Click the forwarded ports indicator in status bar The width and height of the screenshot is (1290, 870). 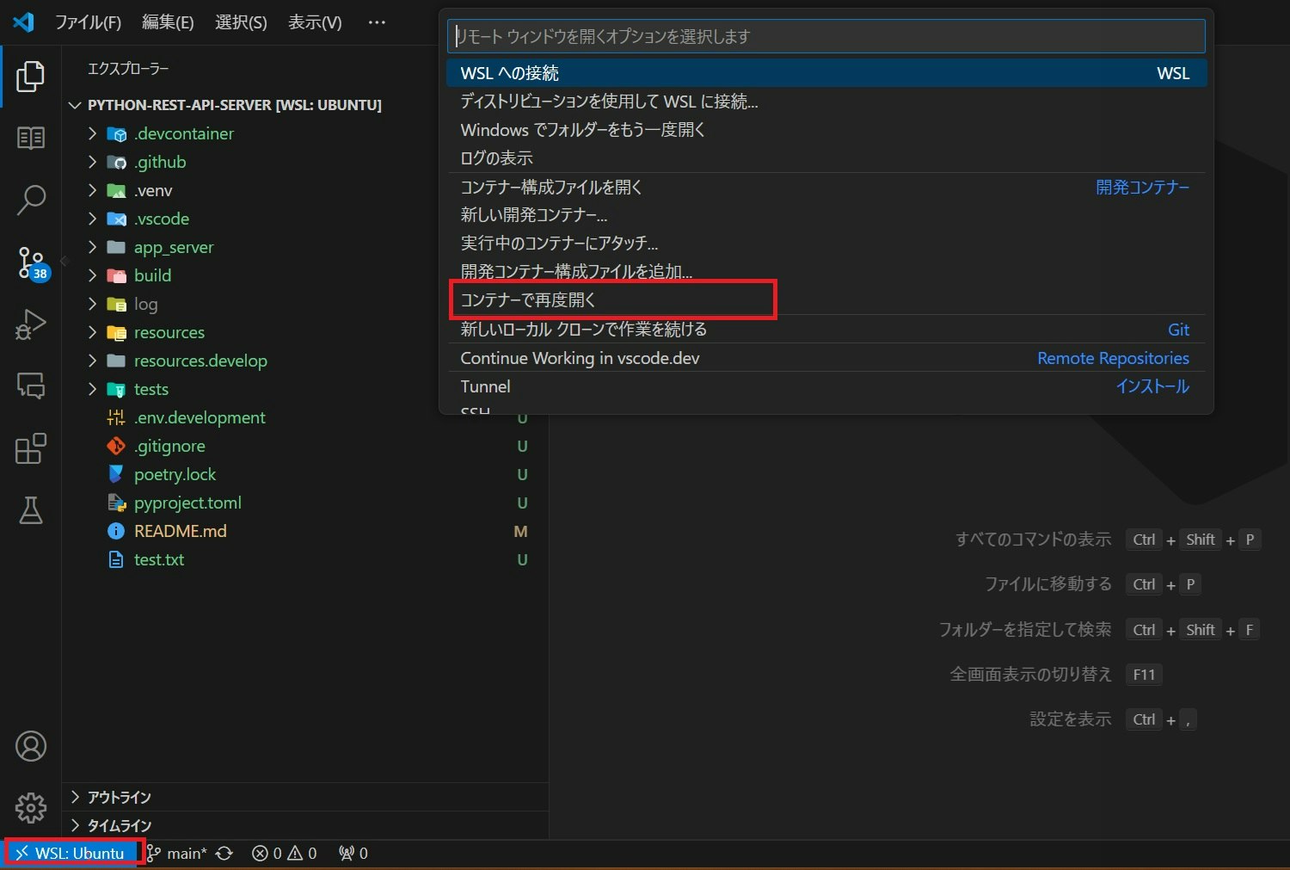(x=353, y=853)
